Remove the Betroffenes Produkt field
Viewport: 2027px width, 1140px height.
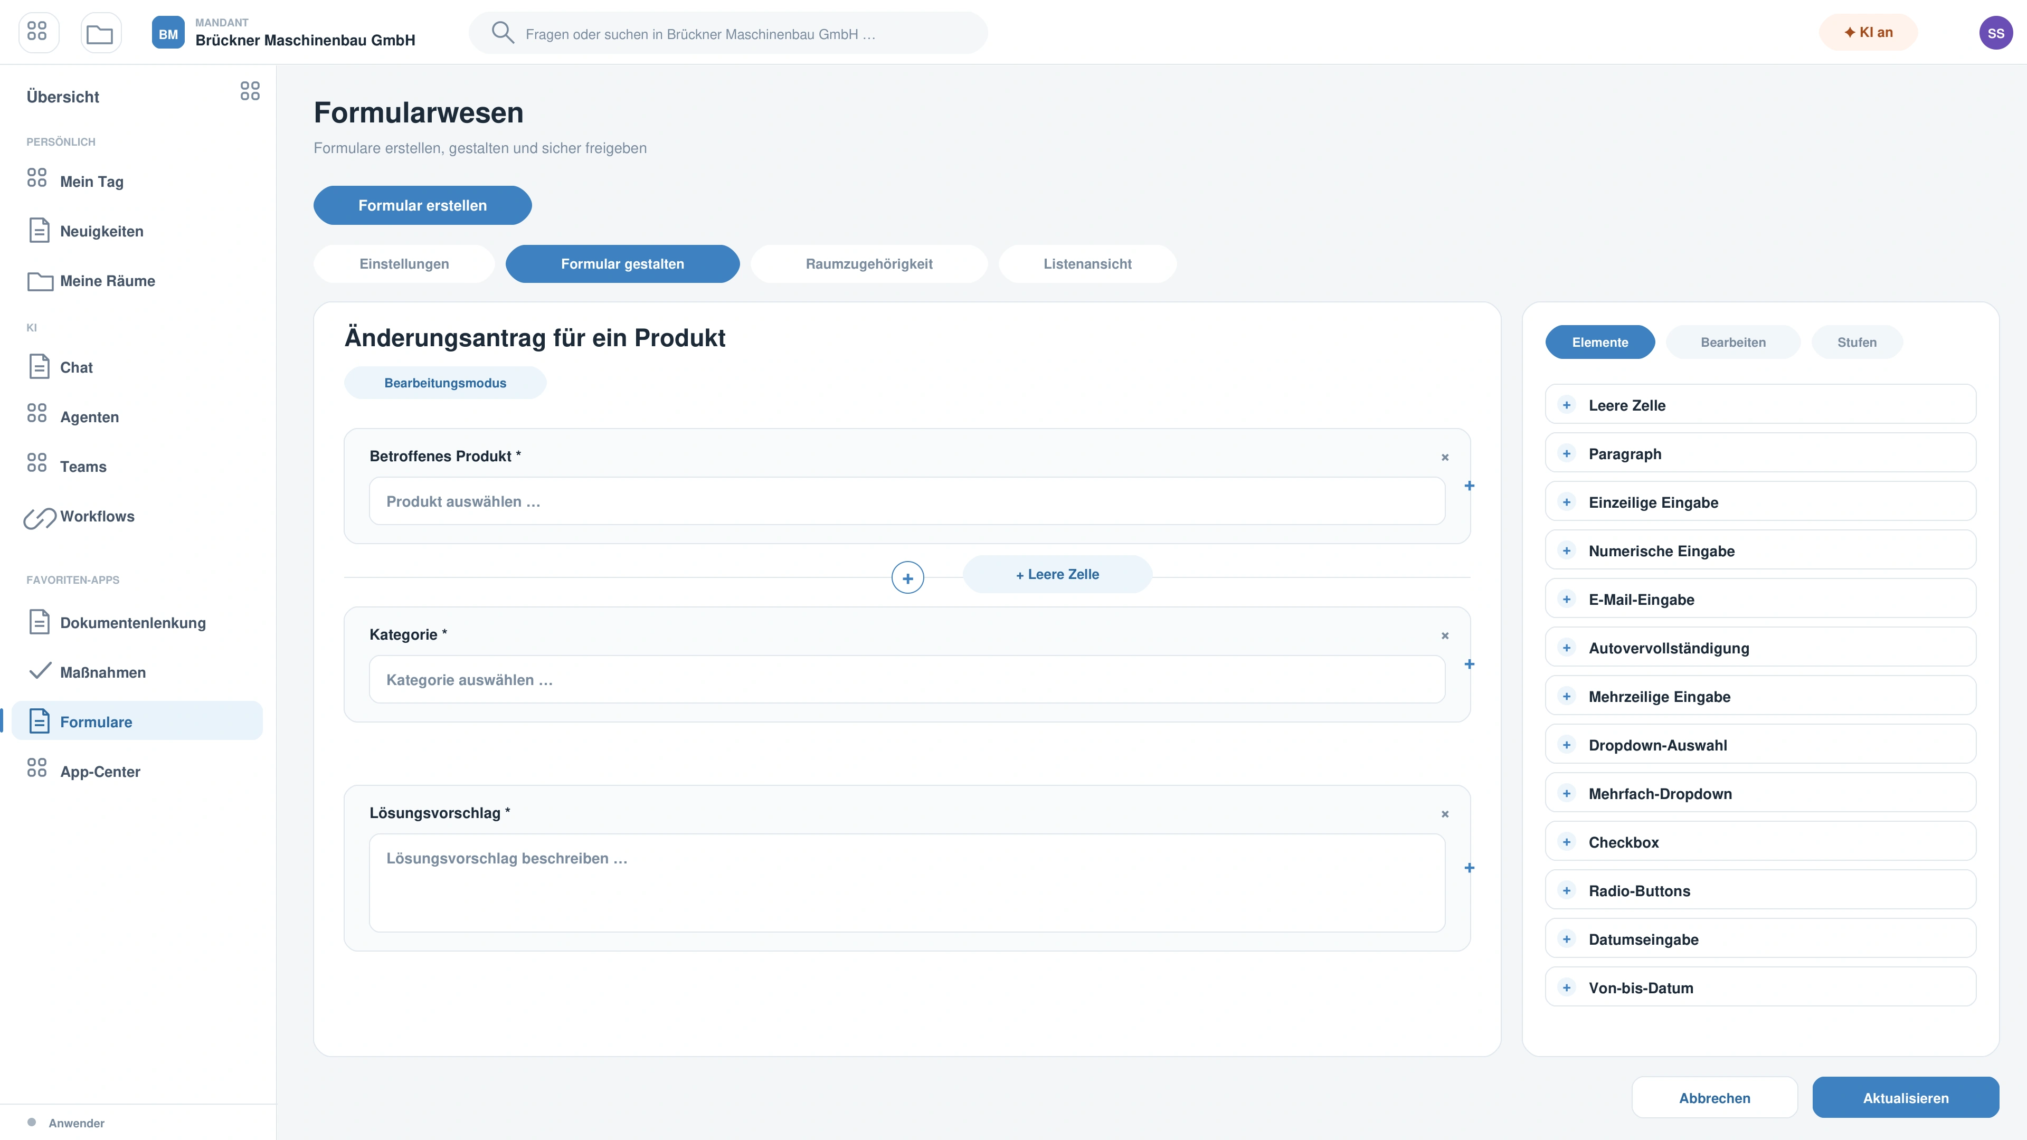(x=1445, y=457)
